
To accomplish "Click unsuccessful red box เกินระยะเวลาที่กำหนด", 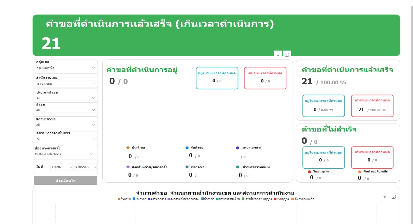I will click(372, 157).
